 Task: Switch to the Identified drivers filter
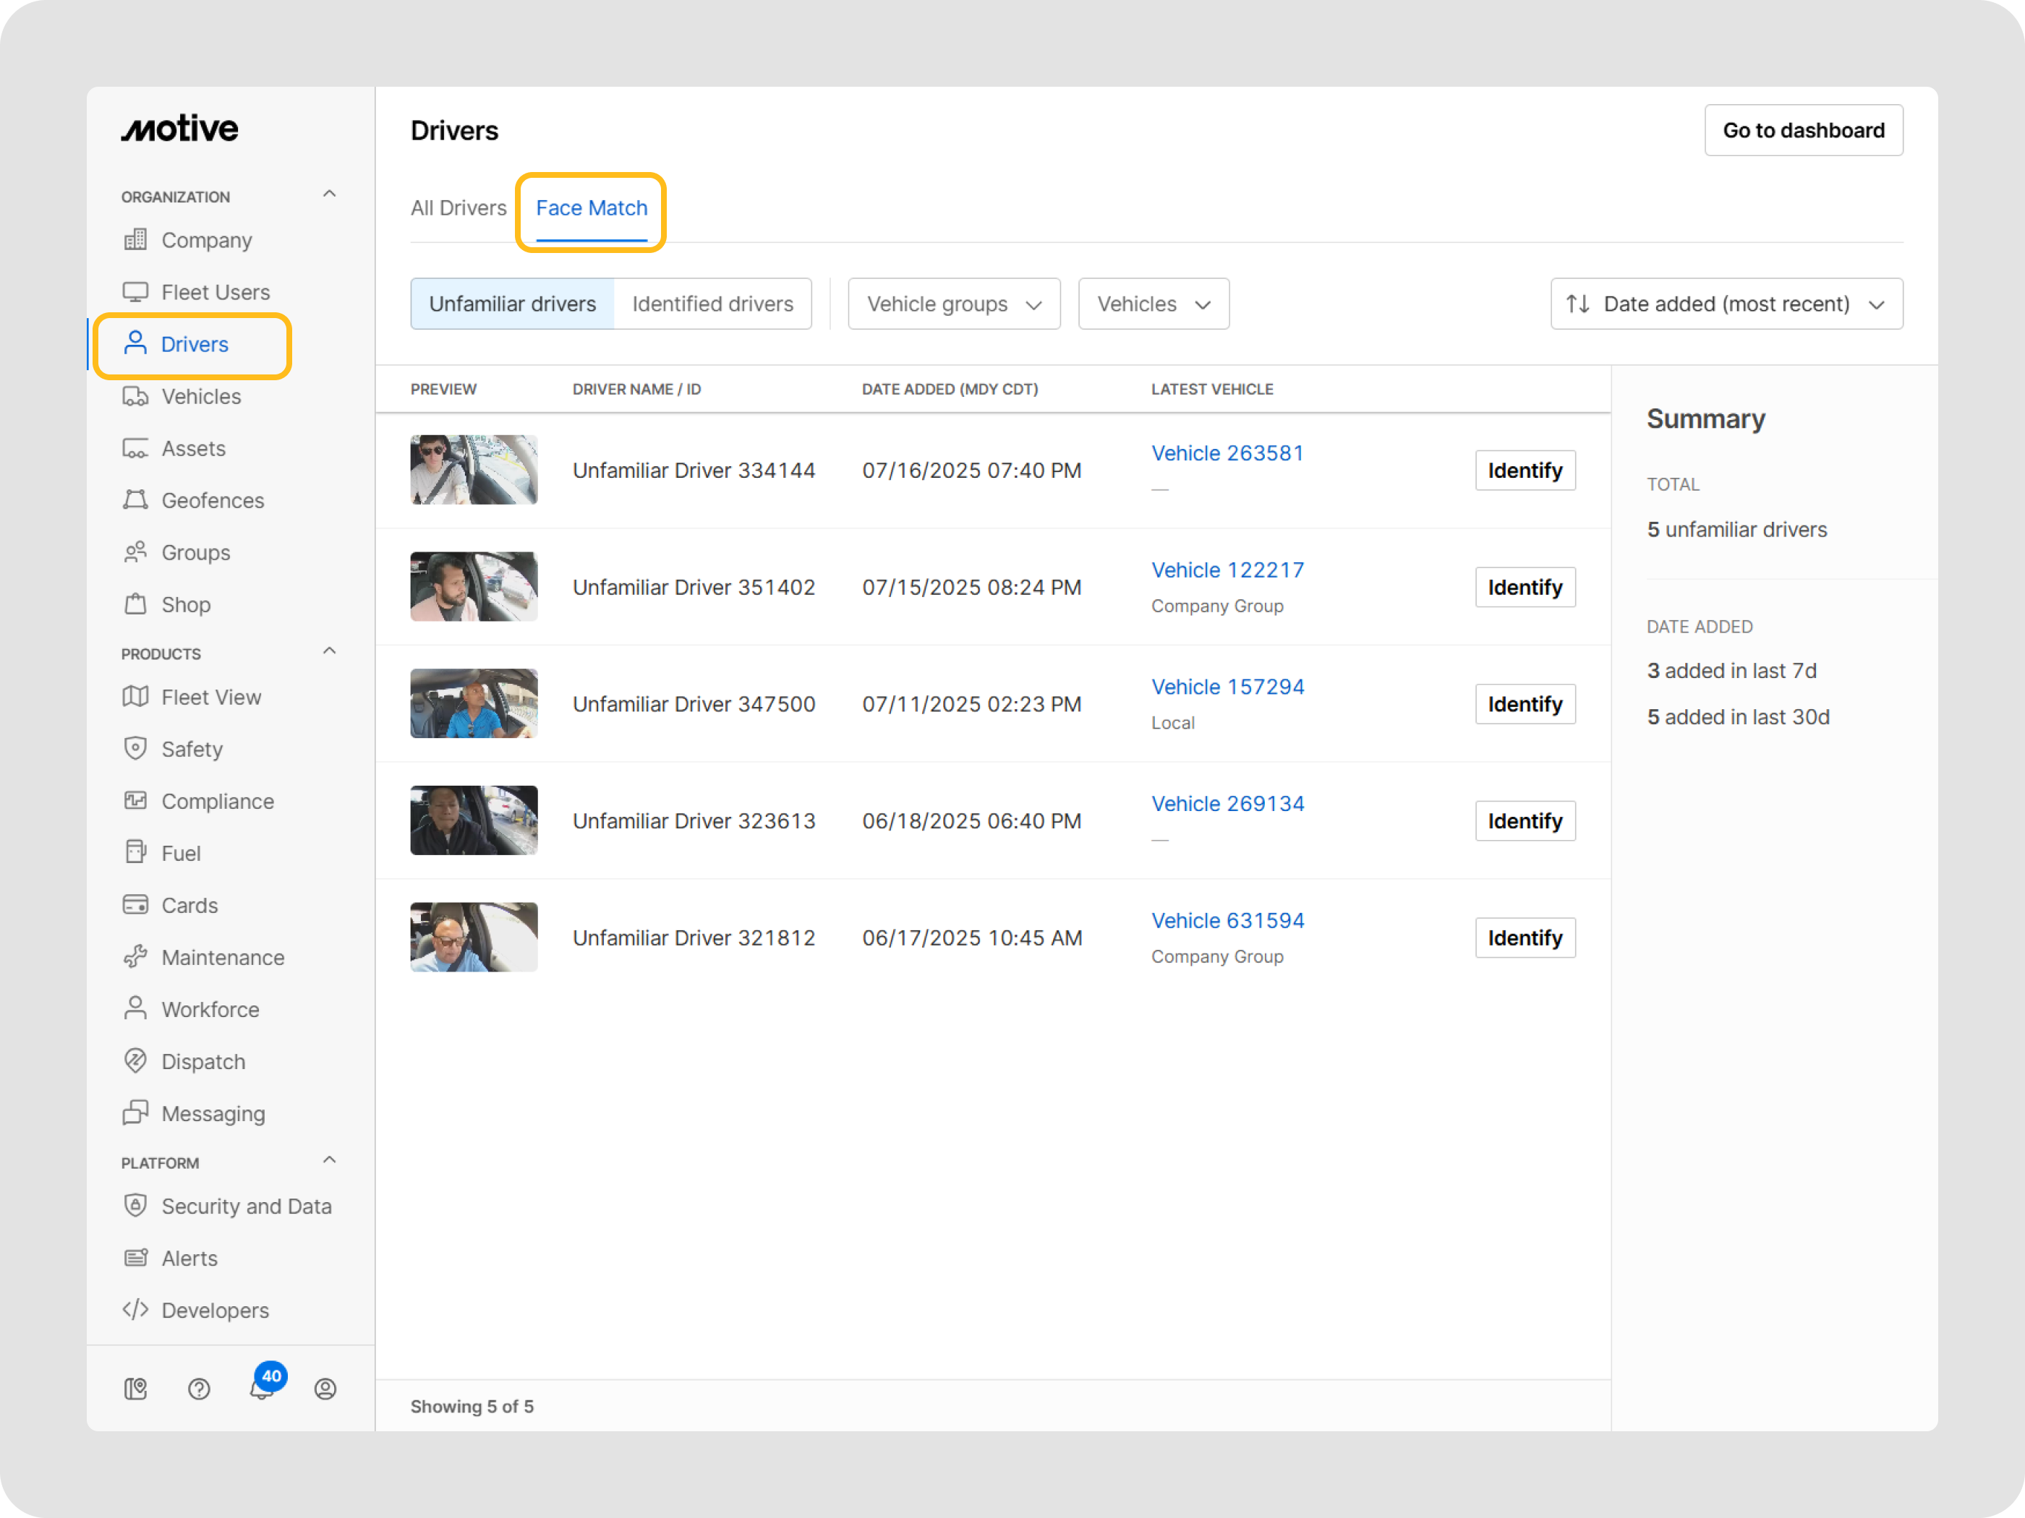712,304
